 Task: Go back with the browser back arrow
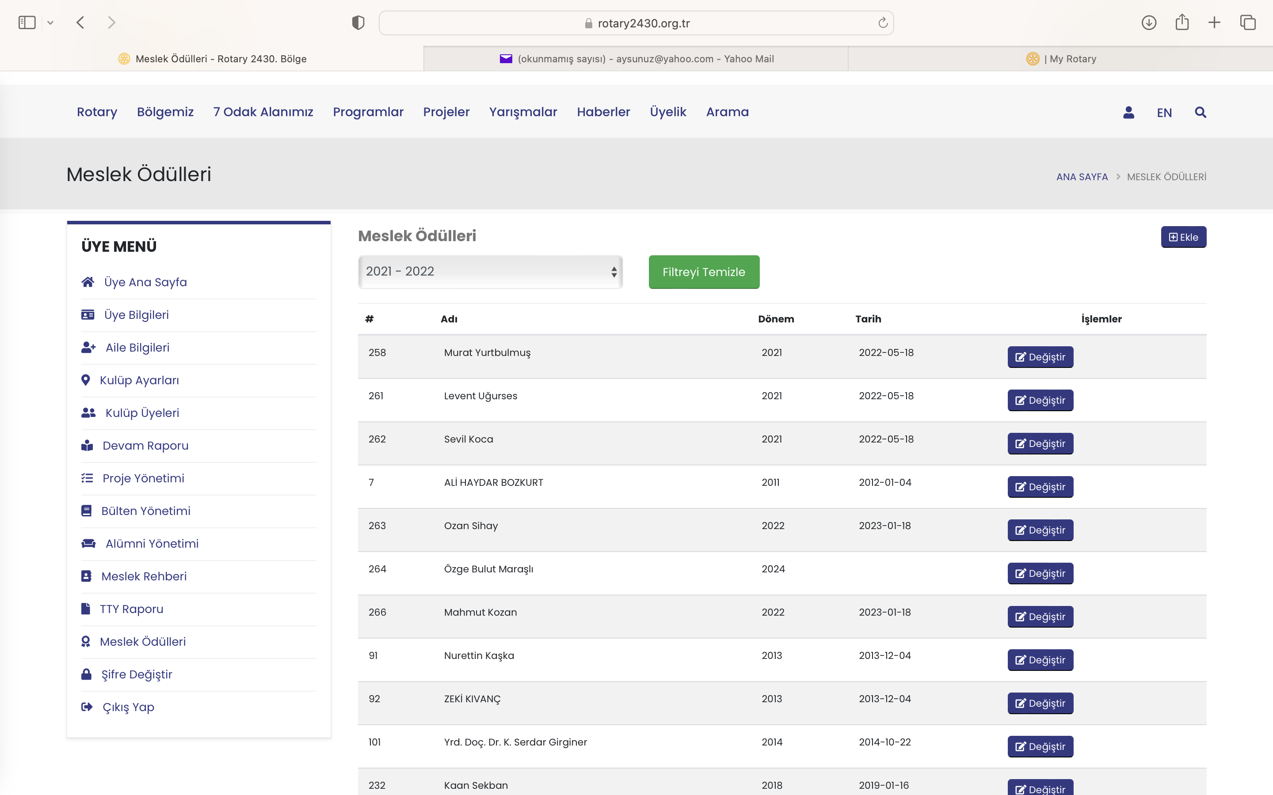click(80, 23)
